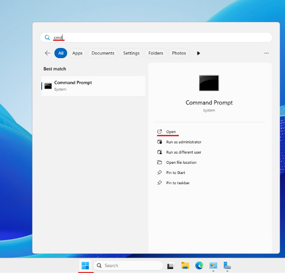Open Task View from the taskbar
The image size is (285, 273).
click(170, 266)
